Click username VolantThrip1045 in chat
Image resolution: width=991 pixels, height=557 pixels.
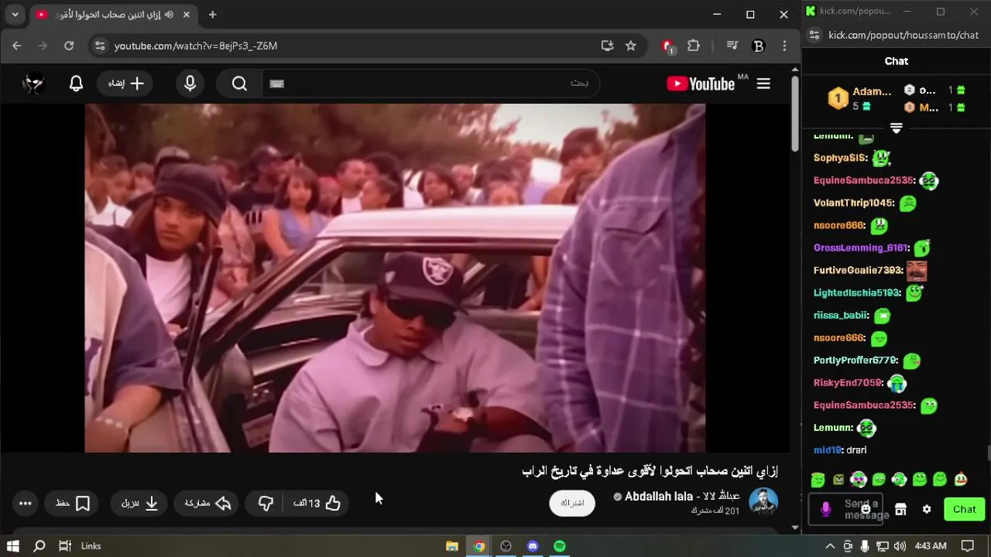853,203
